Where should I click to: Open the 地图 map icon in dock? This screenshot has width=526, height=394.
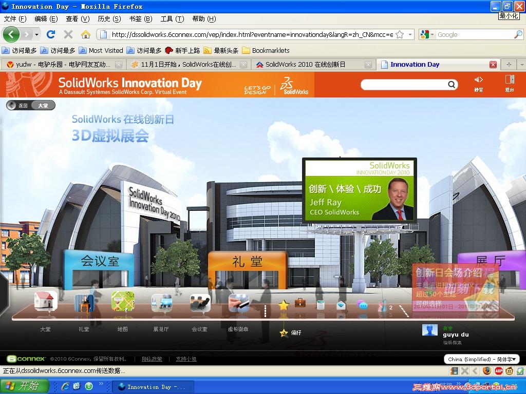(123, 301)
